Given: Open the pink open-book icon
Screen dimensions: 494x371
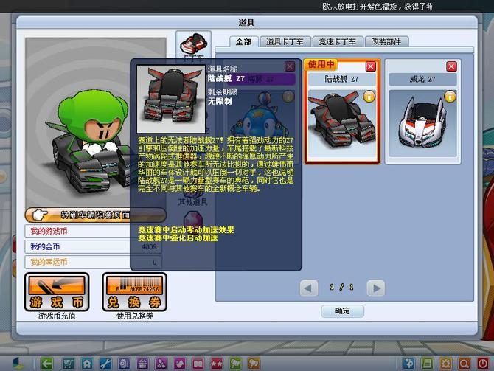Looking at the screenshot, I should 198,364.
